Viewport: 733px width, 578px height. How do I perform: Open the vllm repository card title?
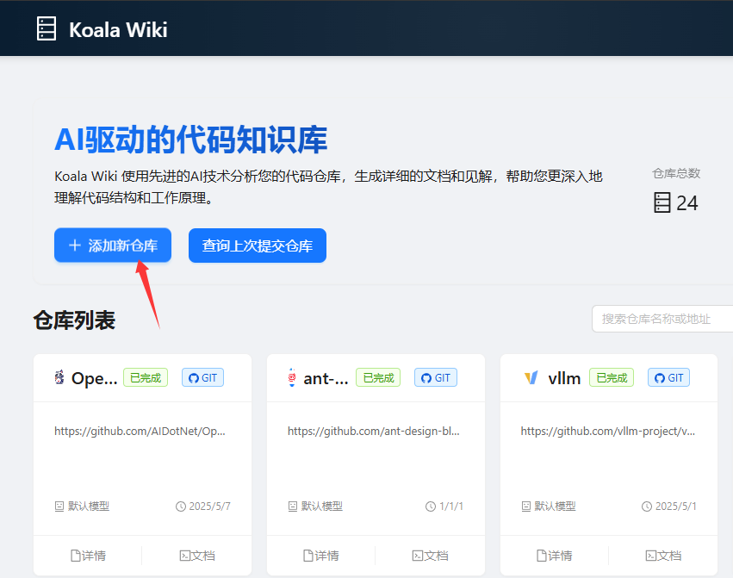click(564, 378)
